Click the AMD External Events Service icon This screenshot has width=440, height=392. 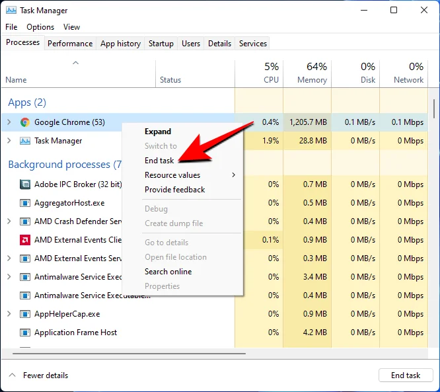tap(25, 258)
